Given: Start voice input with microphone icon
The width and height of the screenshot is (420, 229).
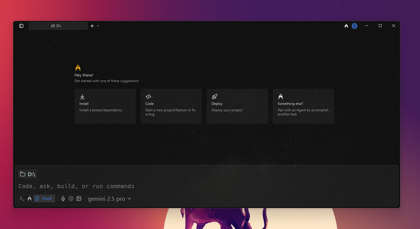Looking at the screenshot, I should click(x=63, y=199).
